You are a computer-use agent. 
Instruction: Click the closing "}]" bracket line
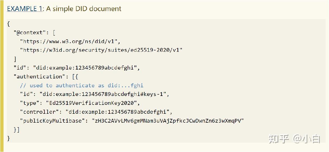pyautogui.click(x=17, y=130)
